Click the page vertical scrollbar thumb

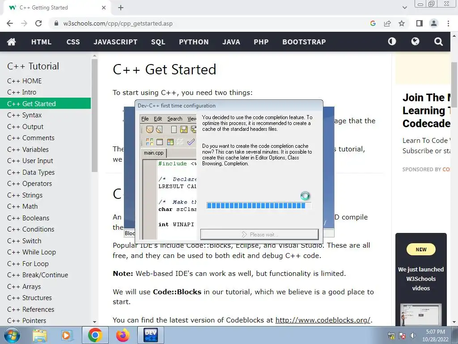(454, 85)
